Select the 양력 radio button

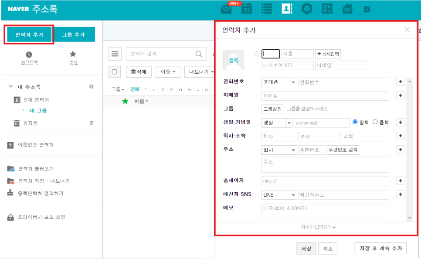tap(355, 122)
